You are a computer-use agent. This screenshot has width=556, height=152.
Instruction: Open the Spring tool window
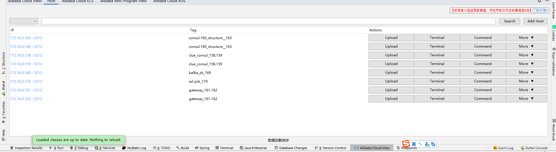(x=202, y=148)
